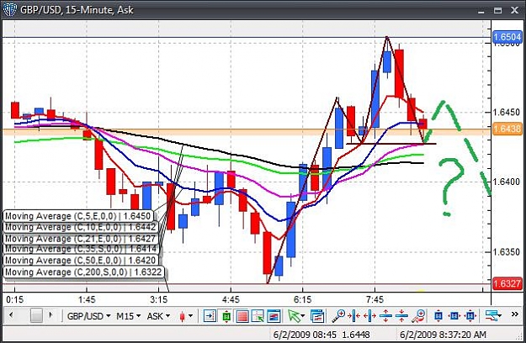Open the dropdown beside green pointer tool
This screenshot has width=526, height=343.
303,315
